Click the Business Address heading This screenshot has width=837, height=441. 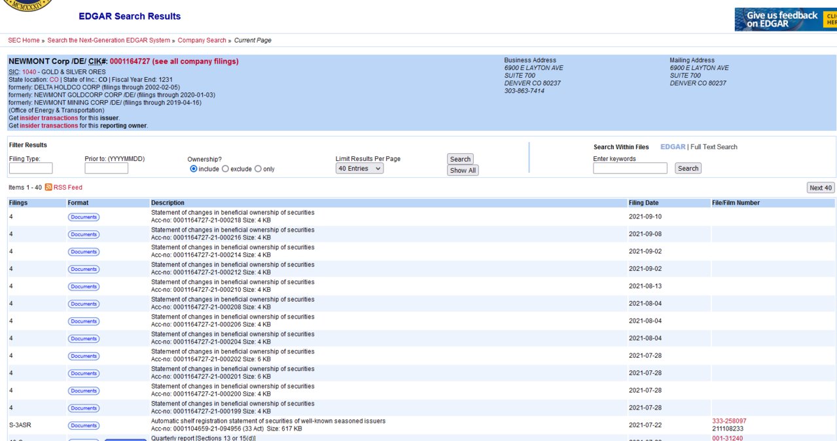click(530, 60)
